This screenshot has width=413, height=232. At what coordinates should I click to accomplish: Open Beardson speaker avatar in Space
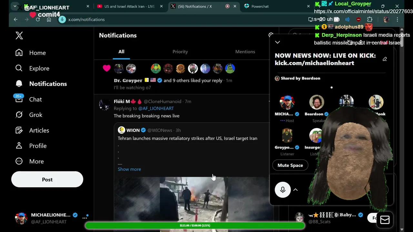point(317,102)
